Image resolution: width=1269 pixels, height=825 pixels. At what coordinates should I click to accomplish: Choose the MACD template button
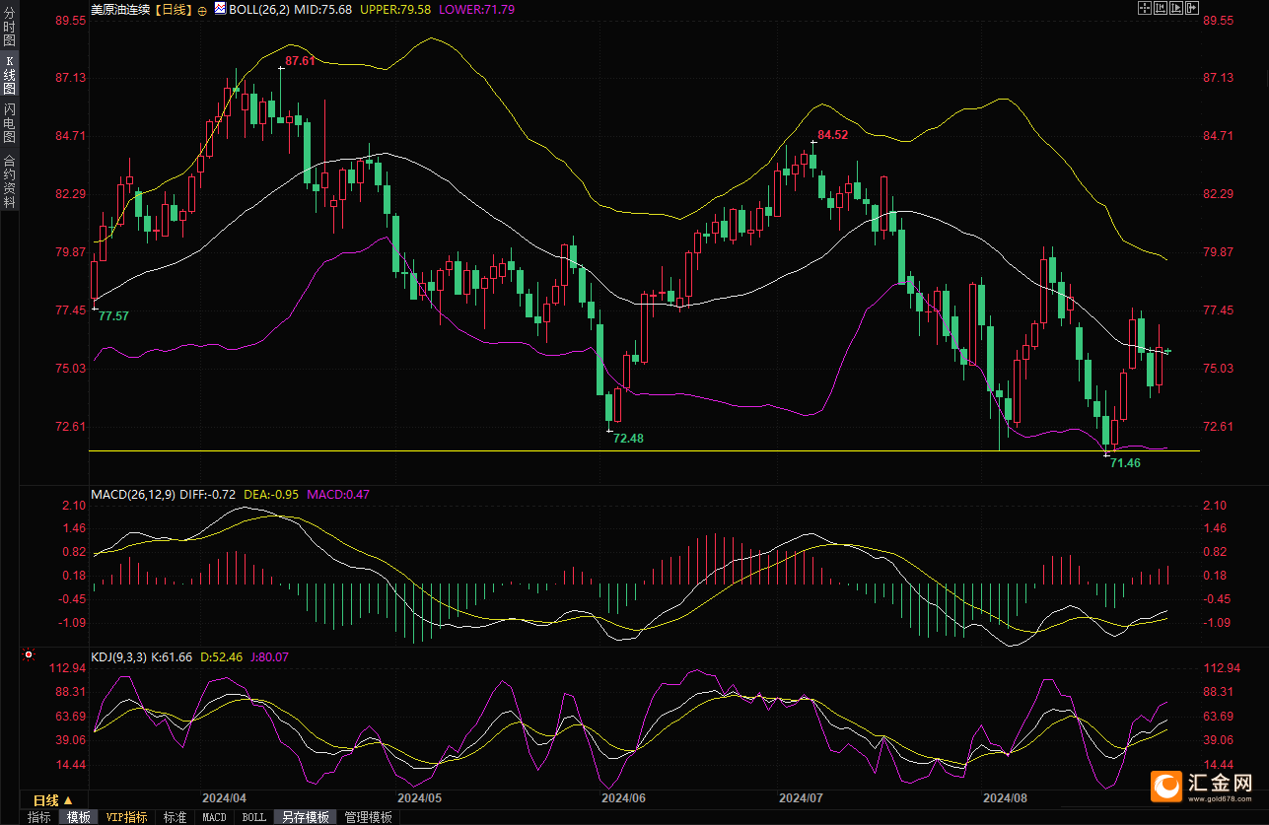click(215, 817)
